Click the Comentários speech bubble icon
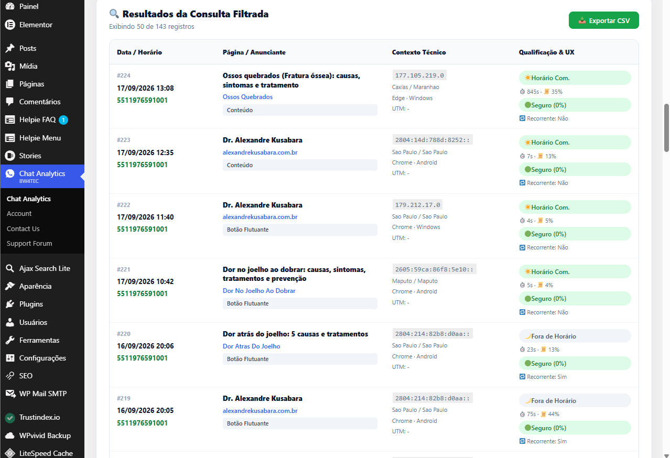The image size is (670, 458). 9,102
